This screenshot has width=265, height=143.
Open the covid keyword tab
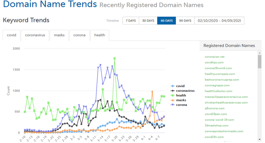point(11,35)
